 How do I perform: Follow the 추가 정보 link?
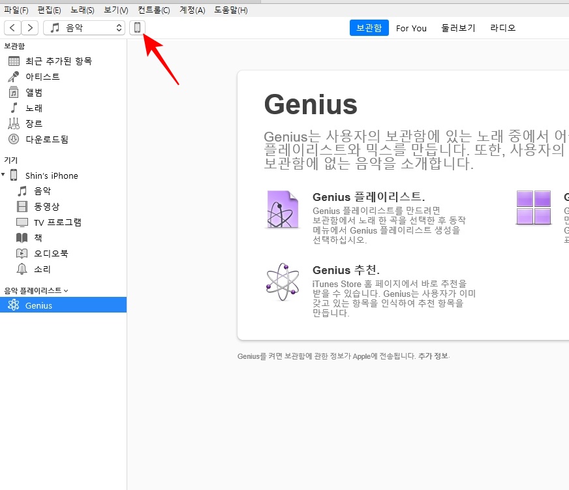pyautogui.click(x=433, y=356)
